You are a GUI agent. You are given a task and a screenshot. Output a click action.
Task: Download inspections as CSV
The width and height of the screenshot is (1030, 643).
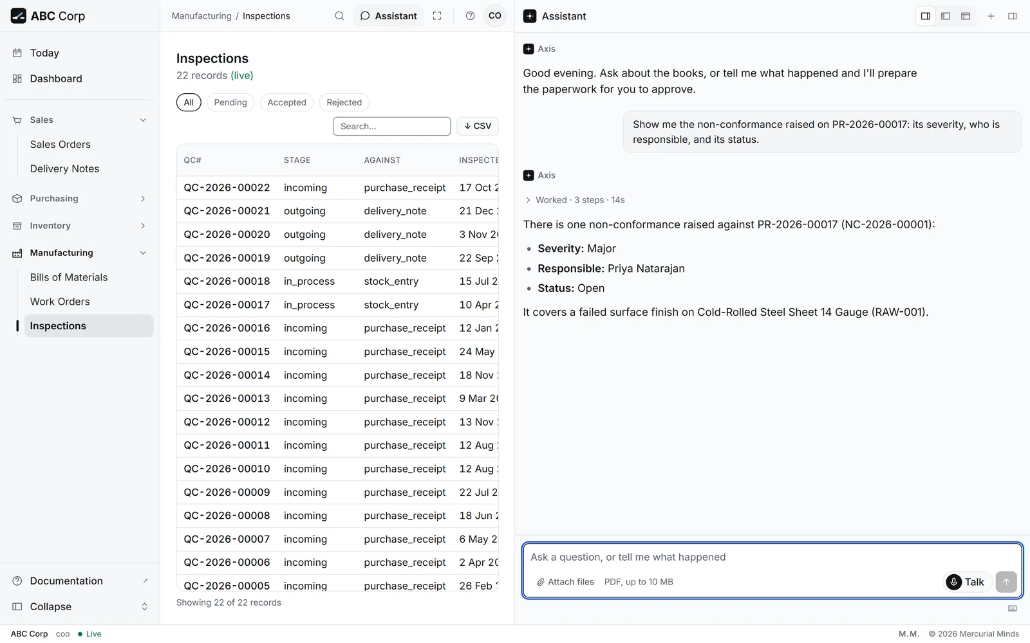pyautogui.click(x=478, y=126)
